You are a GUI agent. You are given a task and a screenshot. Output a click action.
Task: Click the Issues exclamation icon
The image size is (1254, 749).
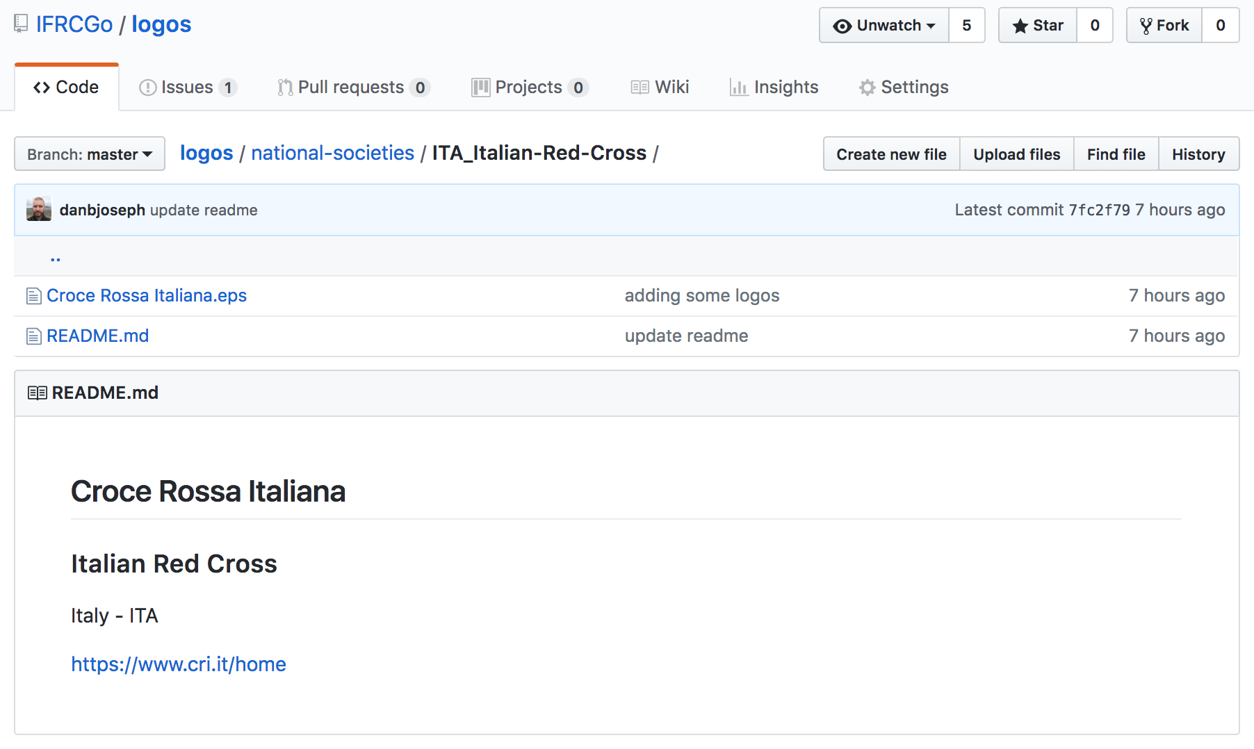pyautogui.click(x=147, y=88)
